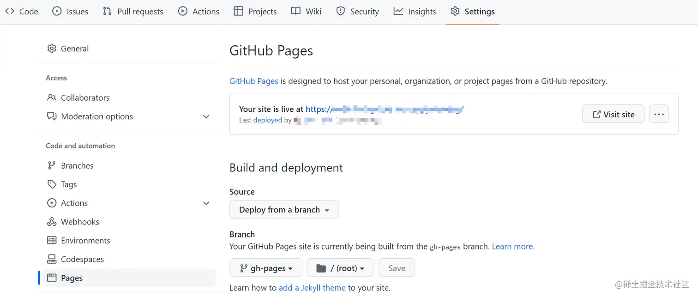Click the General gear icon in sidebar

[x=52, y=49]
